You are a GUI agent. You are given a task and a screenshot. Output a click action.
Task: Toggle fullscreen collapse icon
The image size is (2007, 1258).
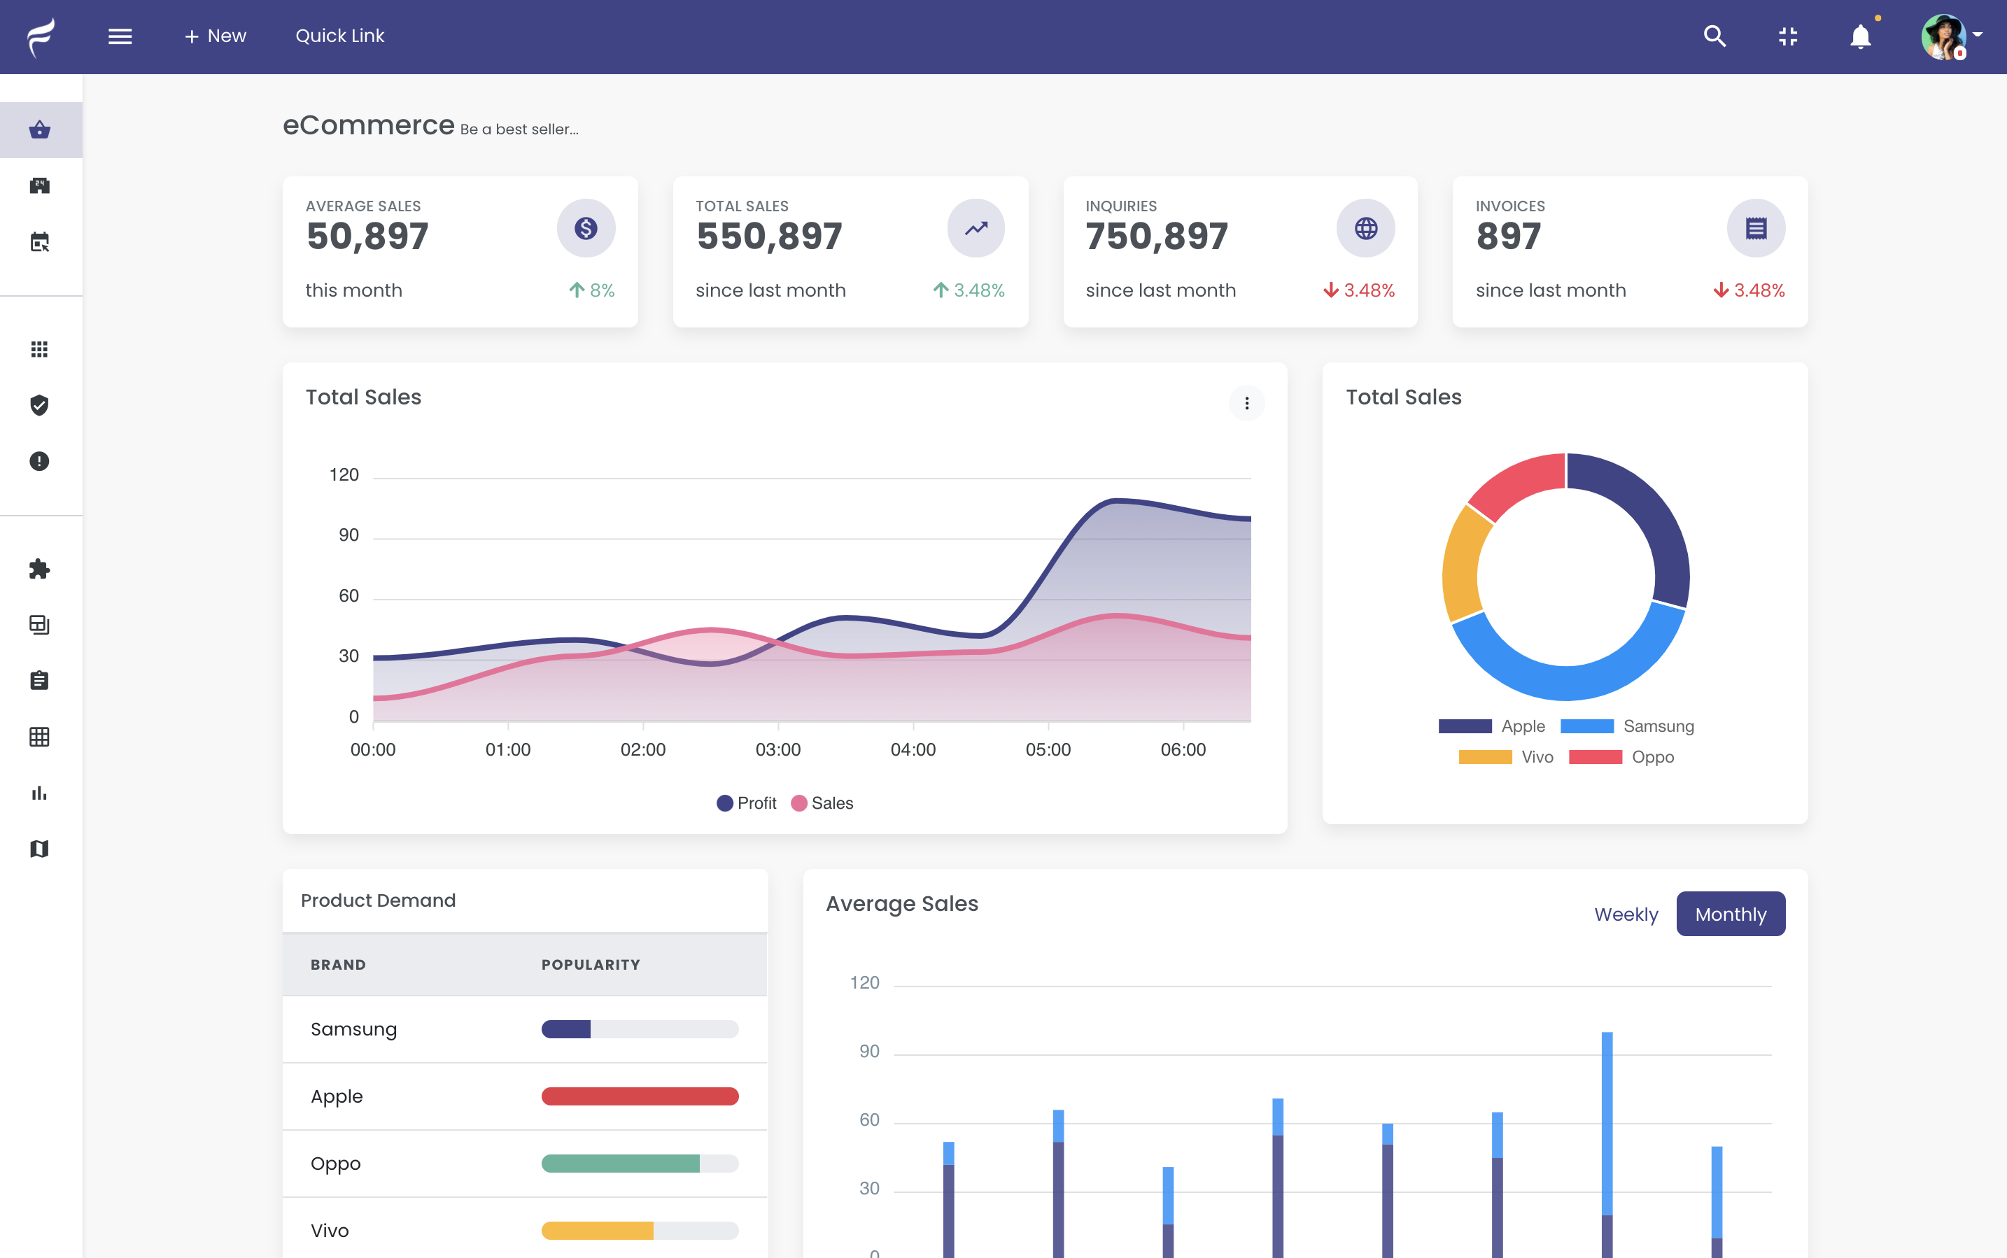tap(1787, 36)
